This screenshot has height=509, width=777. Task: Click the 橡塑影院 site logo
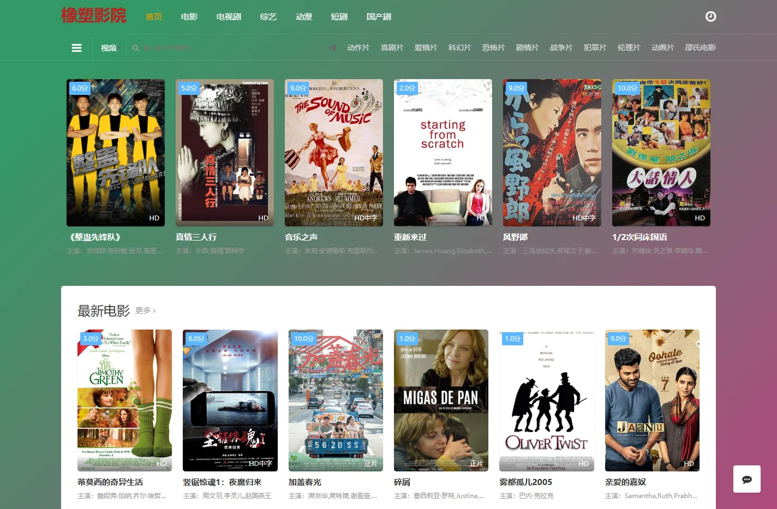pyautogui.click(x=93, y=15)
